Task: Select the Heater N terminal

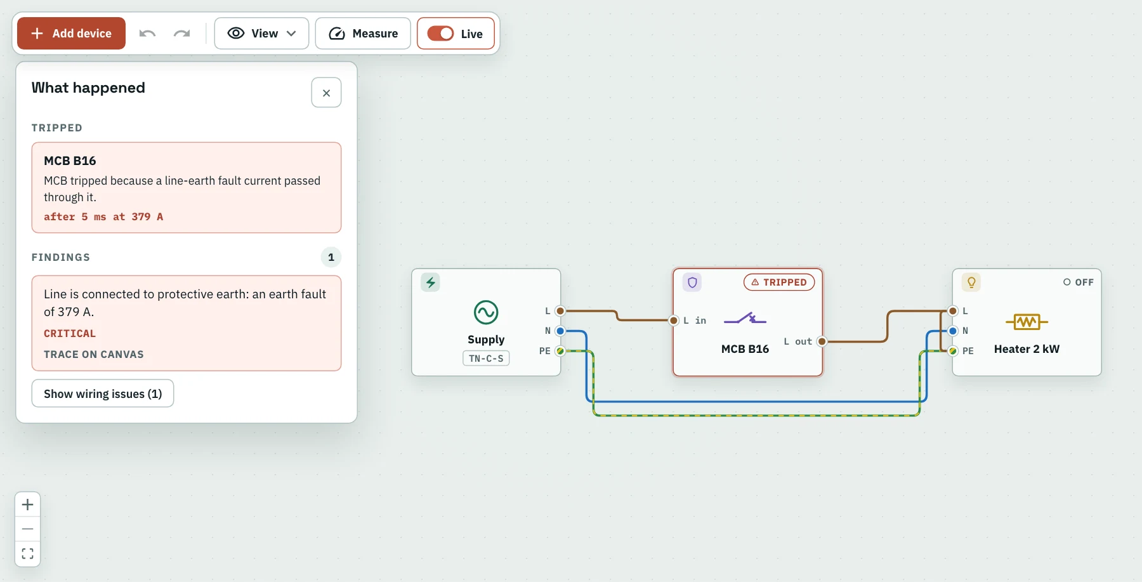Action: coord(953,331)
